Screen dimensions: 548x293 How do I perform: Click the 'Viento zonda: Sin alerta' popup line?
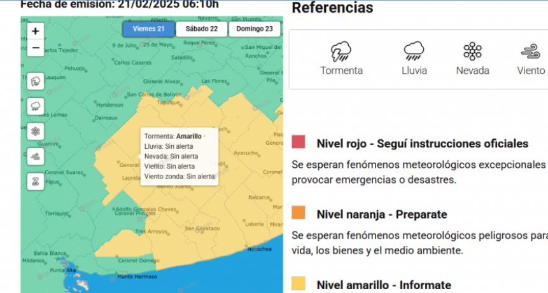point(179,177)
